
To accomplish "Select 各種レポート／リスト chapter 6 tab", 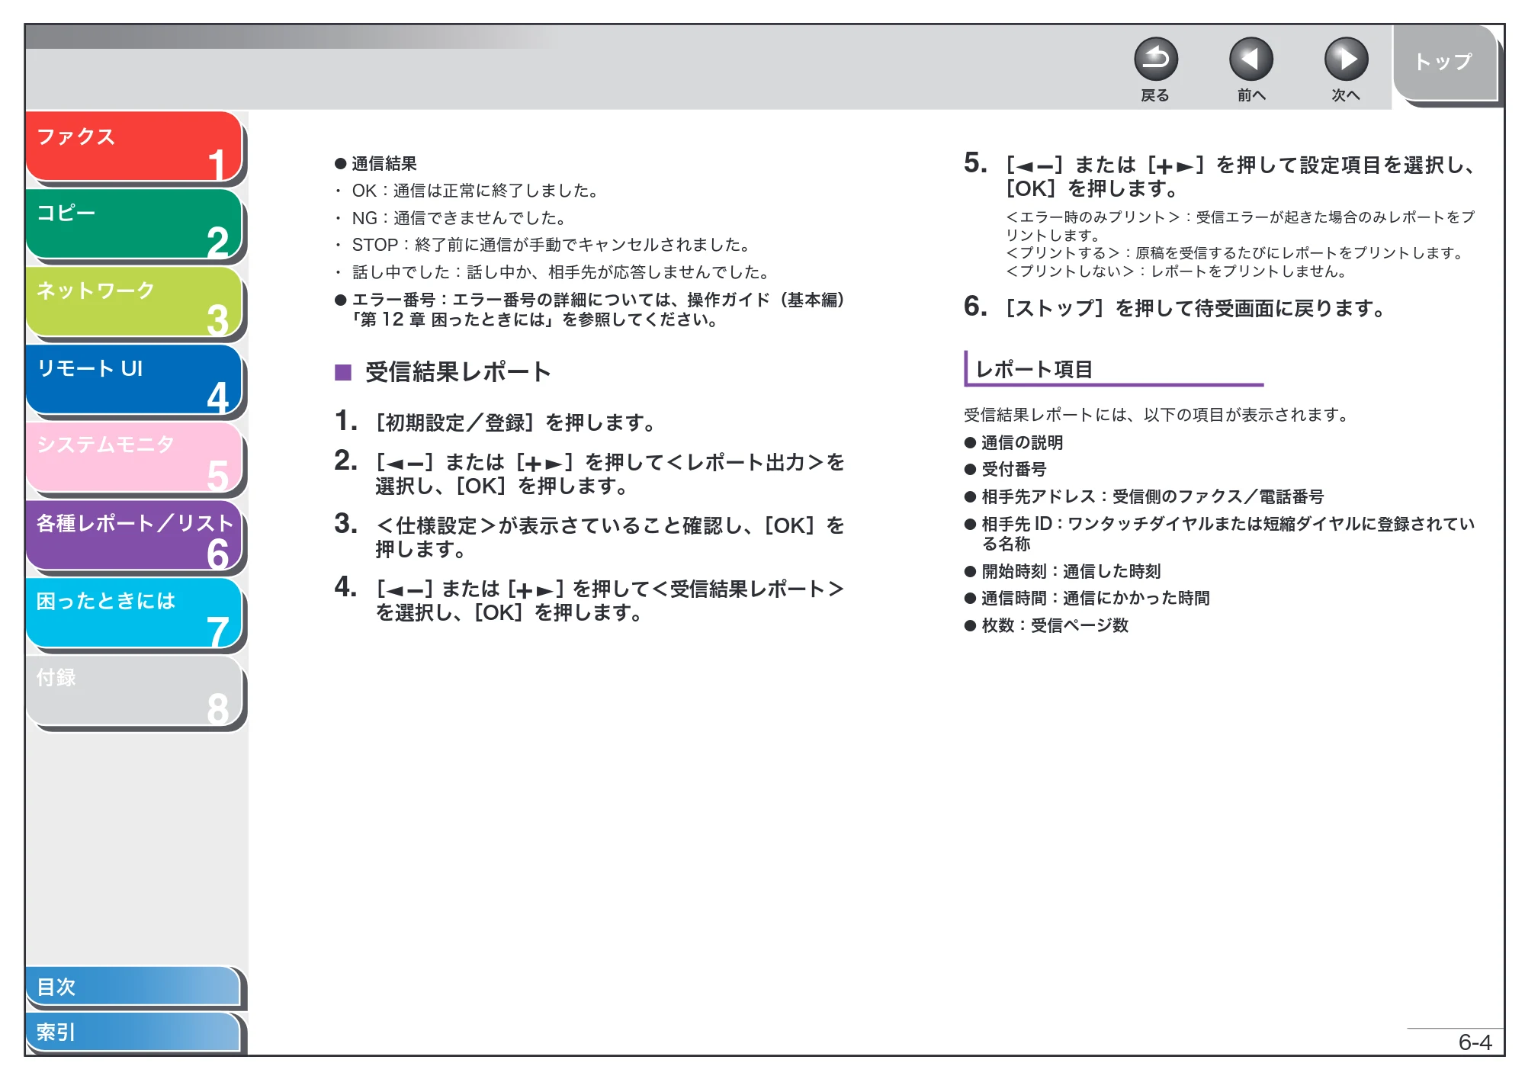I will (134, 535).
